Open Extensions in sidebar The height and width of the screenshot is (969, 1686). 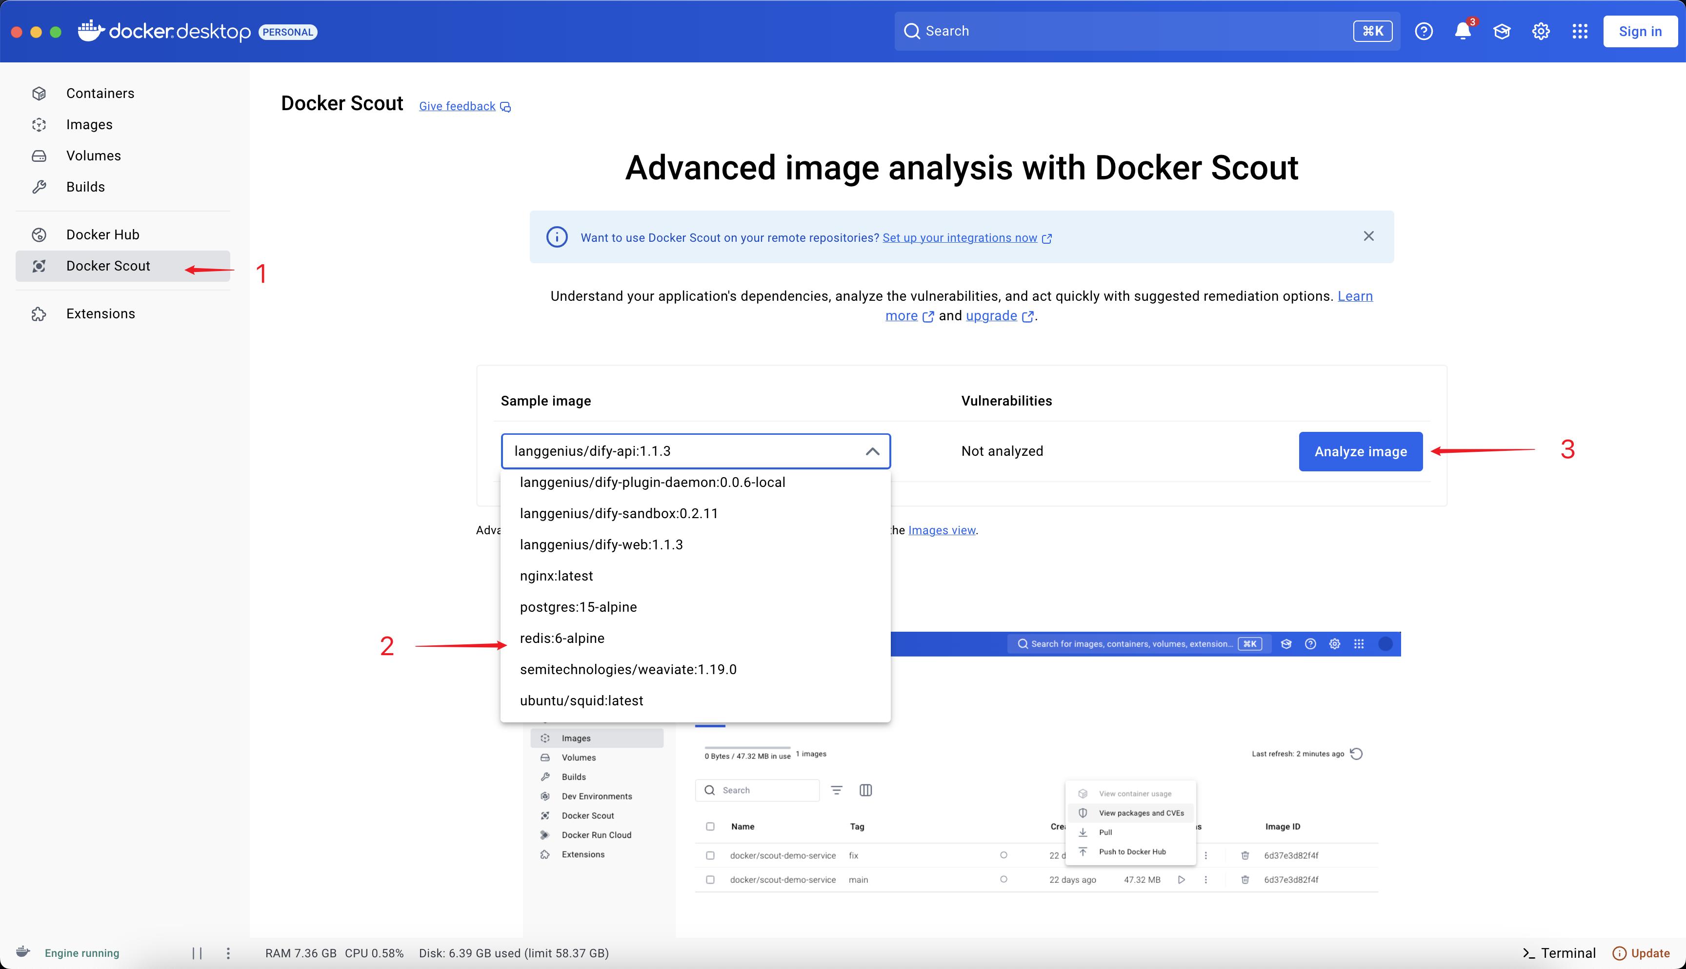coord(122,313)
